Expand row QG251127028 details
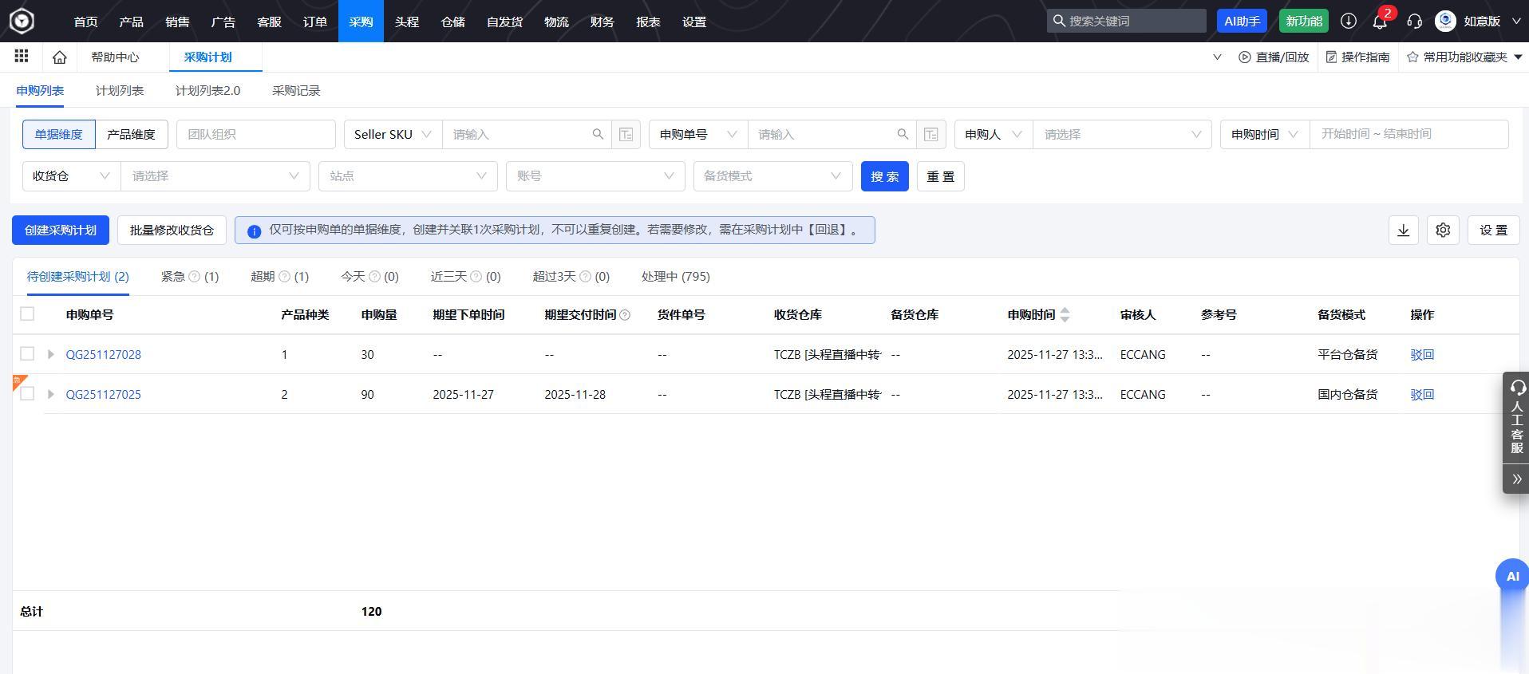This screenshot has height=674, width=1529. [50, 354]
